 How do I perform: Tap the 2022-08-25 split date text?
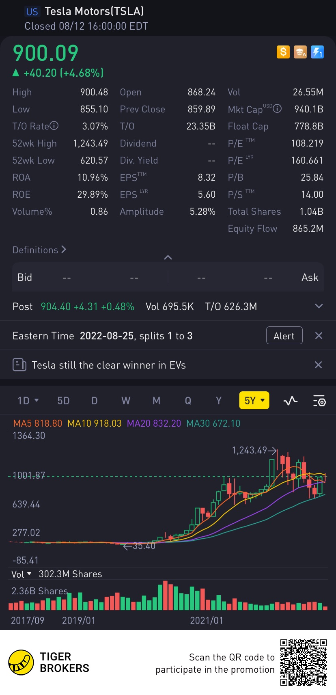coord(107,336)
